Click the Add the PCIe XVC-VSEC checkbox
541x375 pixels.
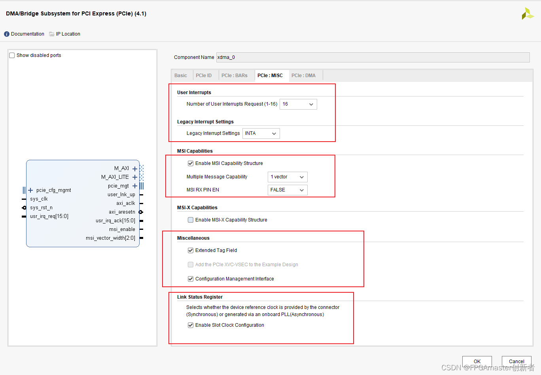(x=191, y=265)
